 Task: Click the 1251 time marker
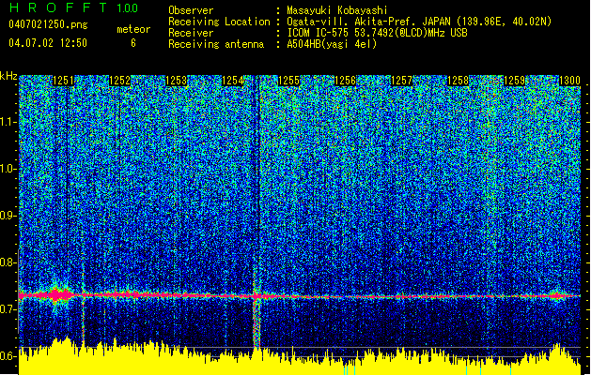(x=63, y=81)
